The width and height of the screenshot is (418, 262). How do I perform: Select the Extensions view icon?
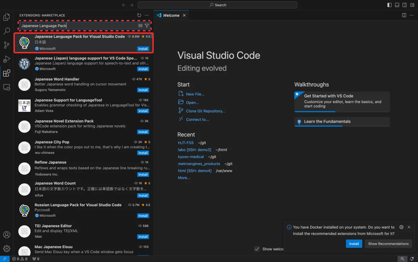coord(6,73)
